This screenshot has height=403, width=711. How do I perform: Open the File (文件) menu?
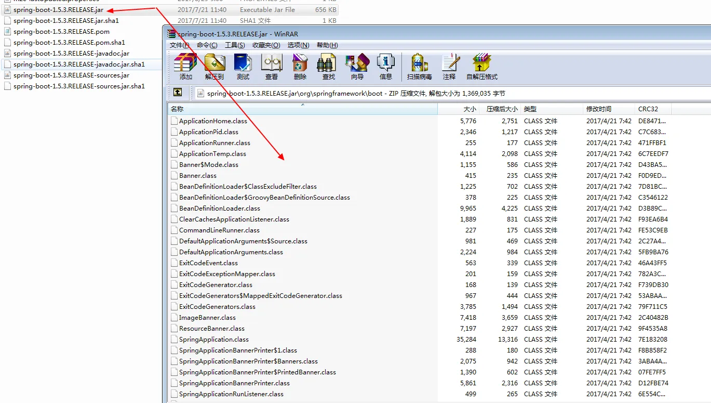(x=179, y=45)
